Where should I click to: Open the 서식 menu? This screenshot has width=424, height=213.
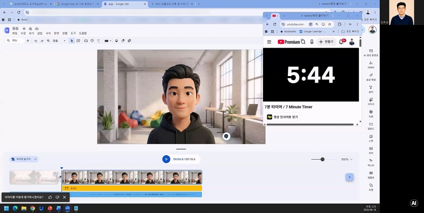click(48, 33)
